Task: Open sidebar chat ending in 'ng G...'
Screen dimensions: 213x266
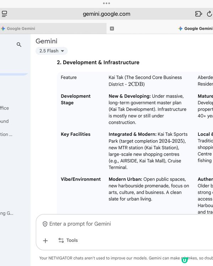Action: (x=7, y=213)
